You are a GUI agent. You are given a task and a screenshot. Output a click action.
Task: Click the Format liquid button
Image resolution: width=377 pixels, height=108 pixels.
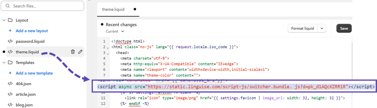[x=303, y=28]
